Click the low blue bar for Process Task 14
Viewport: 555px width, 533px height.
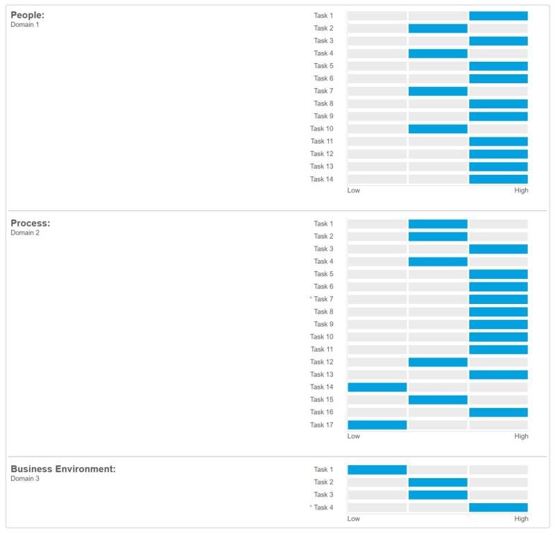(x=377, y=387)
